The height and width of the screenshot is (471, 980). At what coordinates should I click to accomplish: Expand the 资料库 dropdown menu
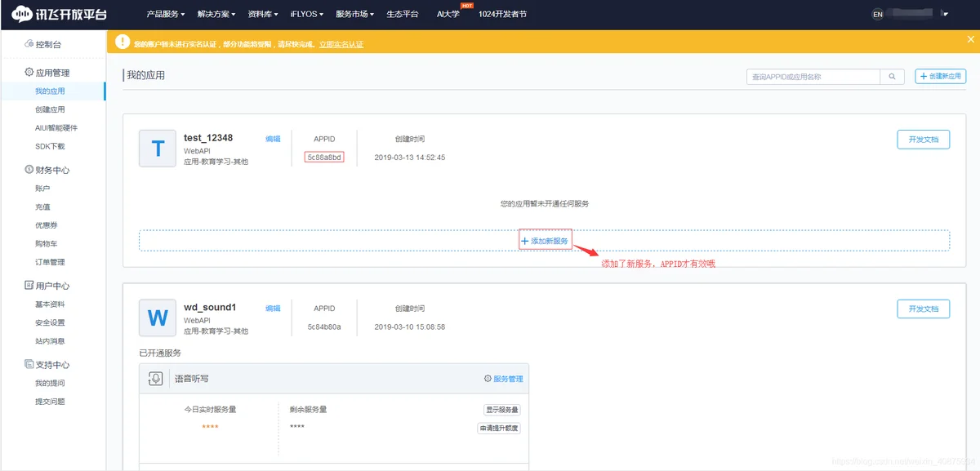(263, 14)
